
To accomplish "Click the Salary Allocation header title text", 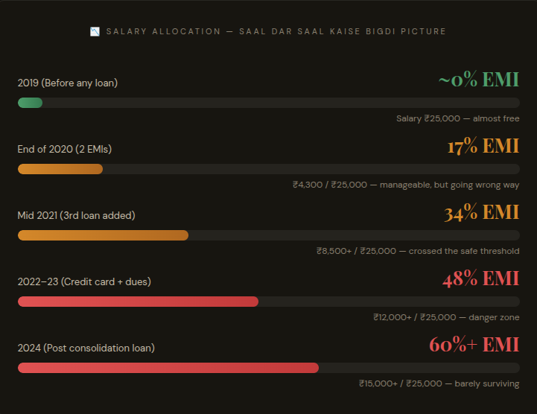I will tap(276, 31).
